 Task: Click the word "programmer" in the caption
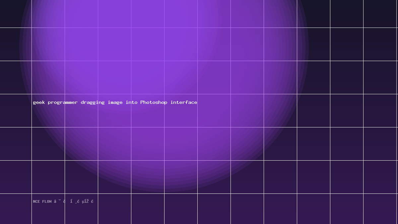[x=63, y=103]
